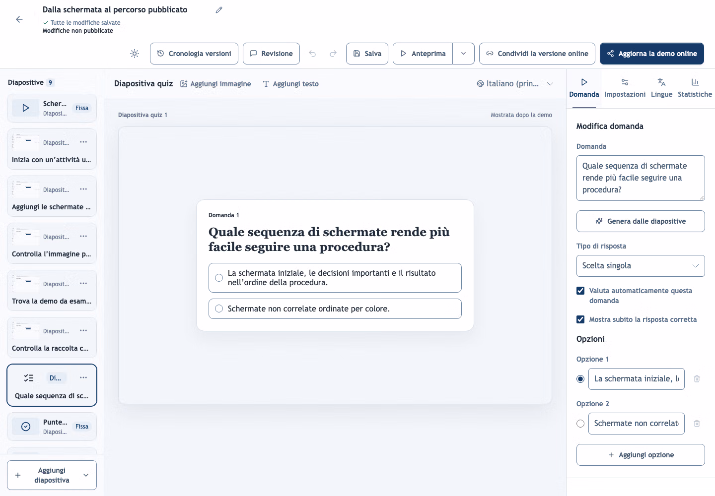Switch to the Impostazioni tab
This screenshot has width=715, height=496.
(625, 88)
